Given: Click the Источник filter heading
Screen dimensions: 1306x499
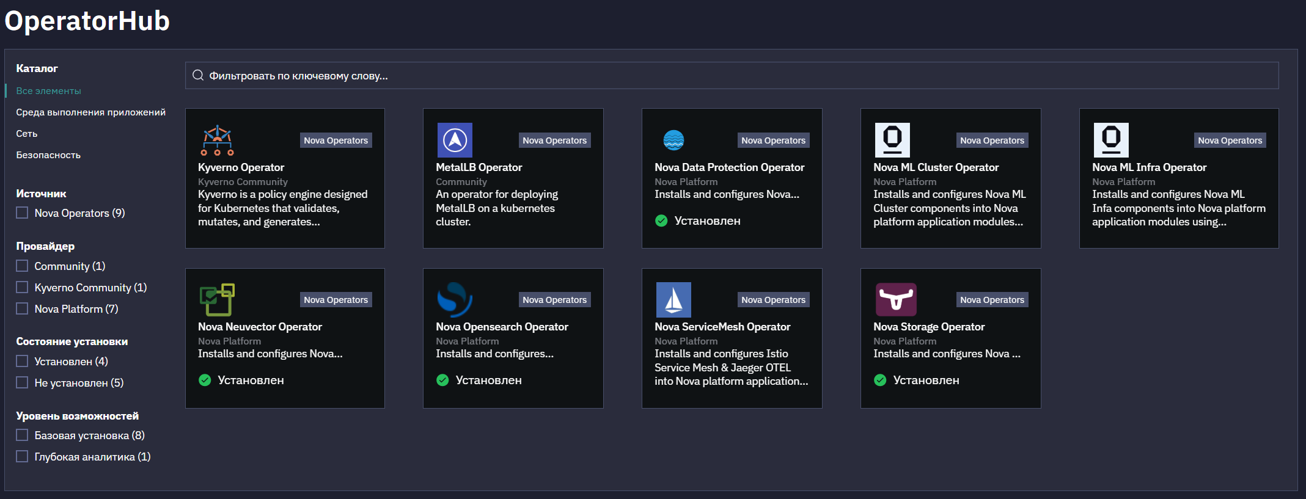Looking at the screenshot, I should pos(41,194).
